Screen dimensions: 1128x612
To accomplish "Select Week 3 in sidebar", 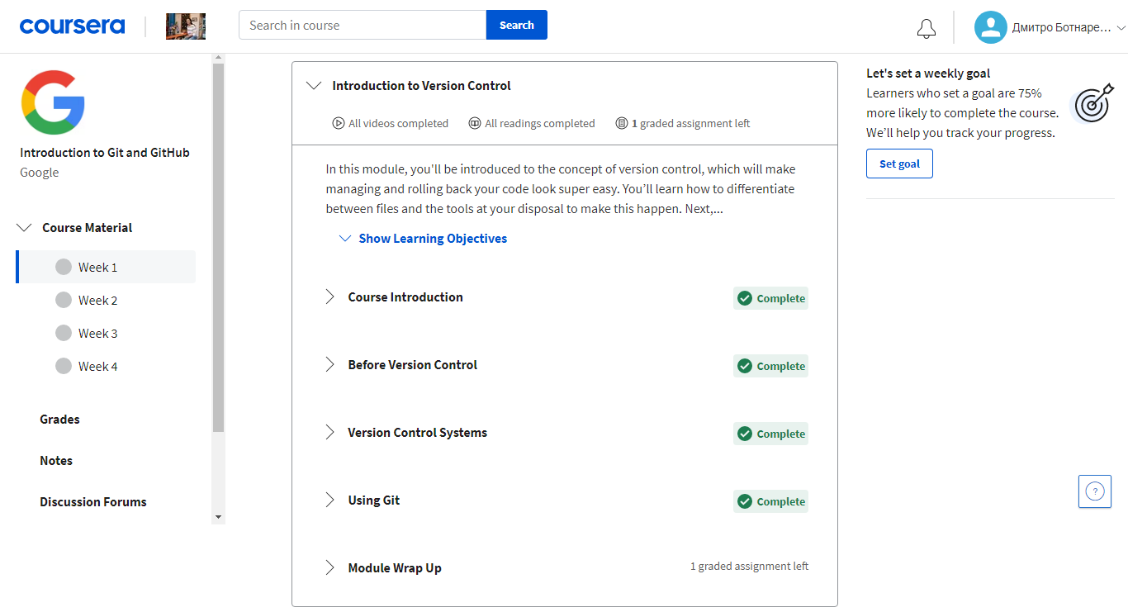I will [x=106, y=333].
